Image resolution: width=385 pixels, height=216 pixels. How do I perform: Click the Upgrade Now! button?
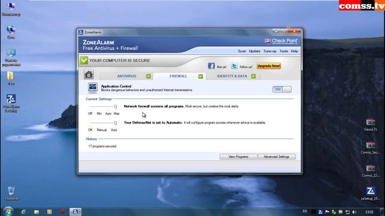pos(269,66)
